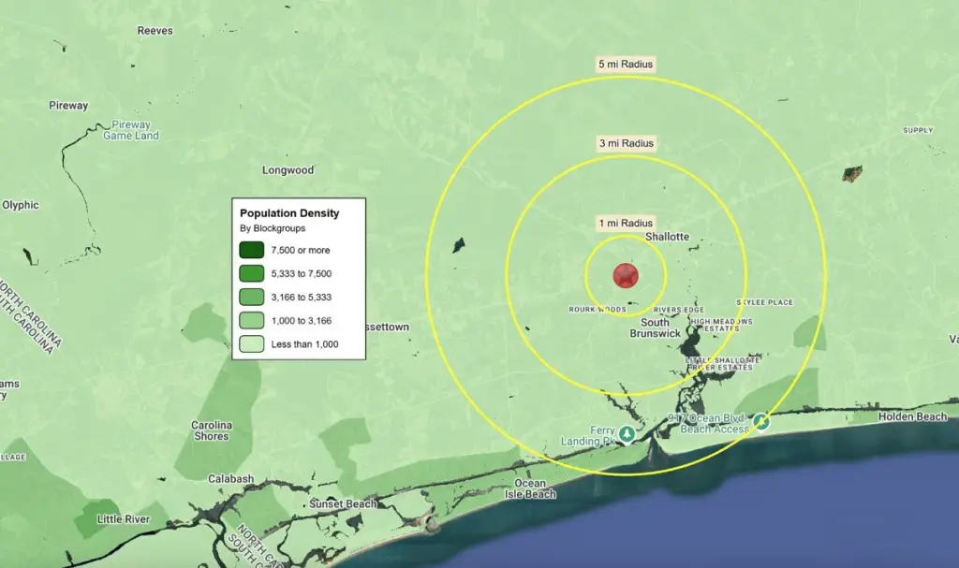Click the Longwood place label

tap(288, 170)
